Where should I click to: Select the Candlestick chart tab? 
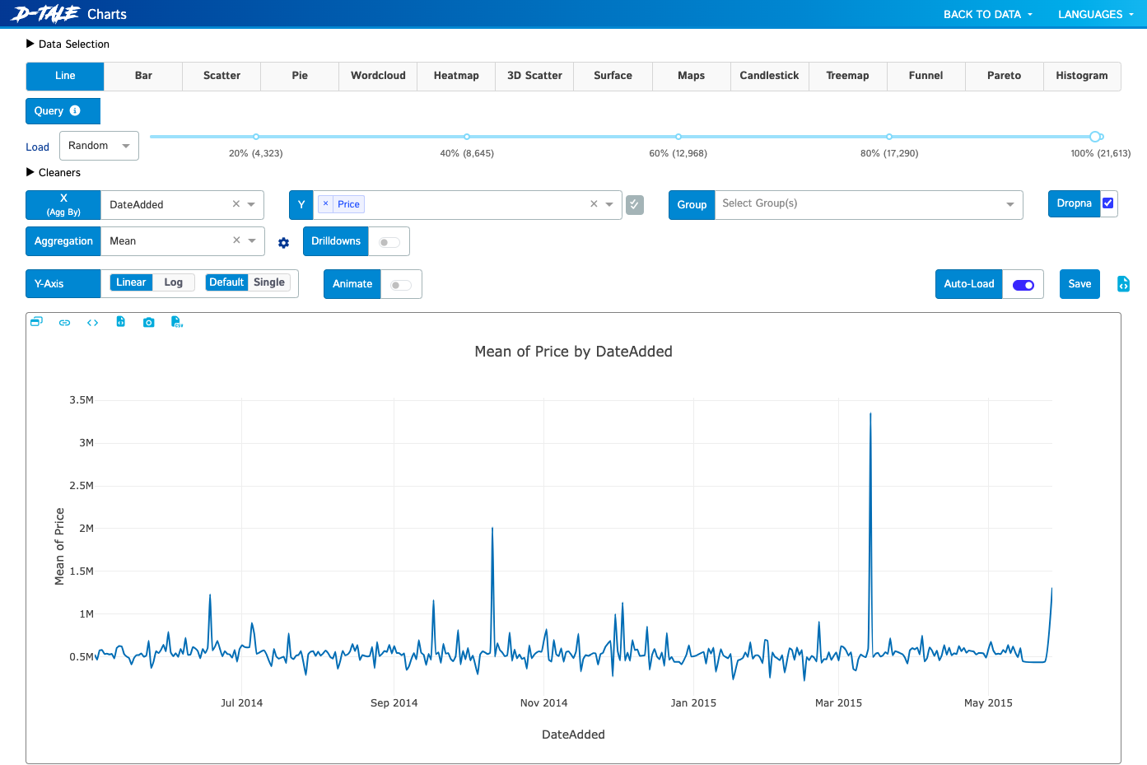point(769,76)
